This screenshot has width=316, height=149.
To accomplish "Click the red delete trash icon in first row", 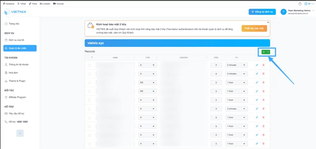I will (263, 65).
